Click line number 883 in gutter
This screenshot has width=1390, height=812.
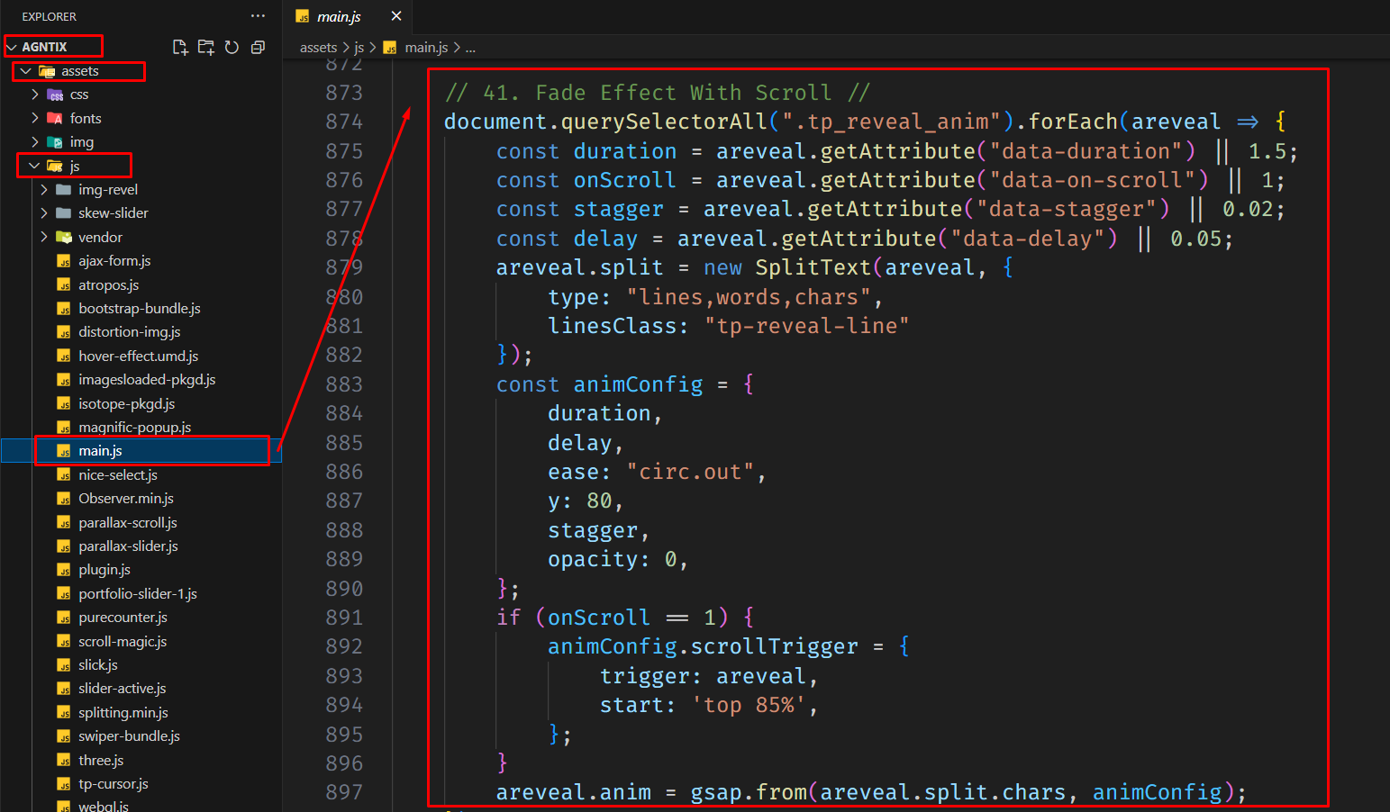coord(344,384)
